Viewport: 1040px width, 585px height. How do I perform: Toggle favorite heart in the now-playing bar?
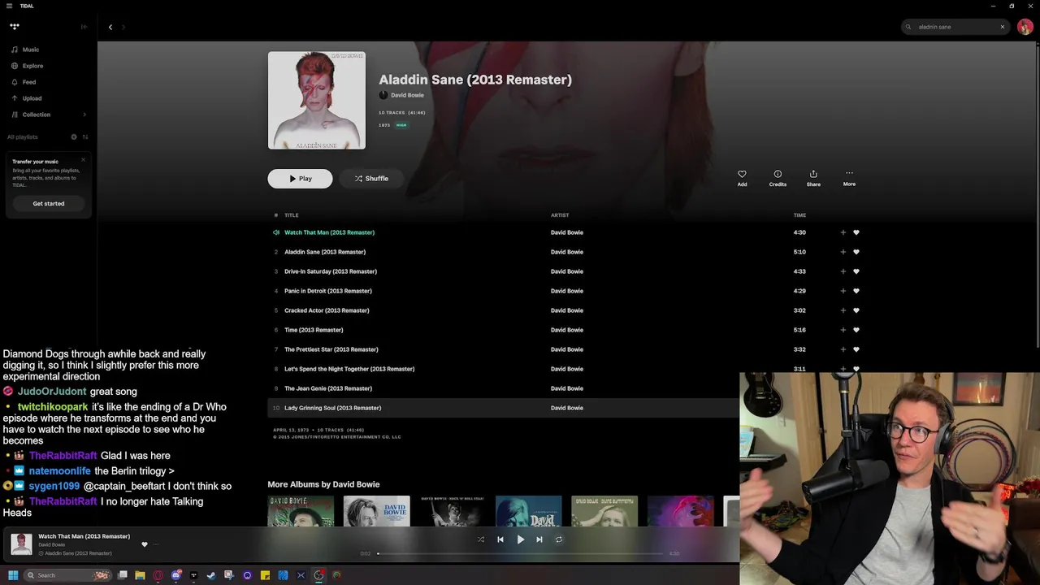tap(145, 544)
